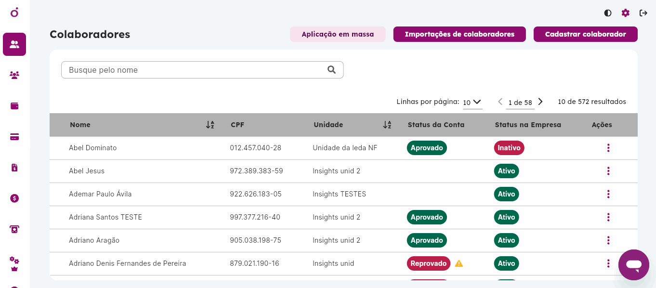
Task: Open the groups icon in sidebar
Action: (x=14, y=75)
